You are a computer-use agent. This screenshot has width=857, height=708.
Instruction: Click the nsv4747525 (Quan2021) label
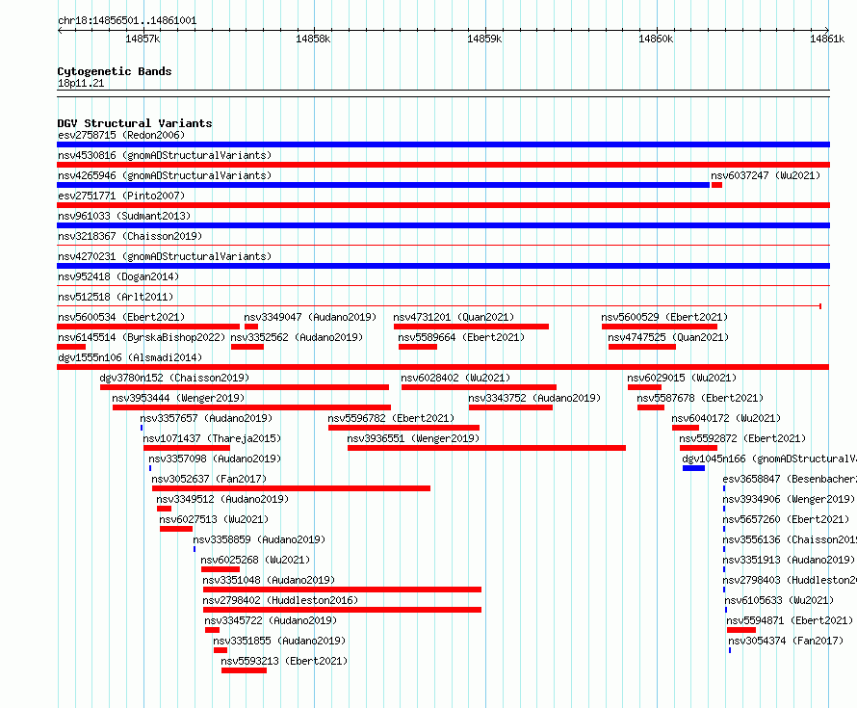coord(668,337)
